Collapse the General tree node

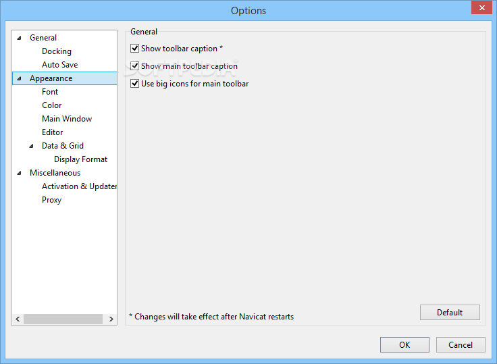coord(19,38)
